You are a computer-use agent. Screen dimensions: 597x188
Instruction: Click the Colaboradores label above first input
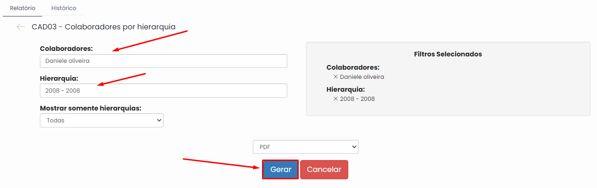(67, 48)
